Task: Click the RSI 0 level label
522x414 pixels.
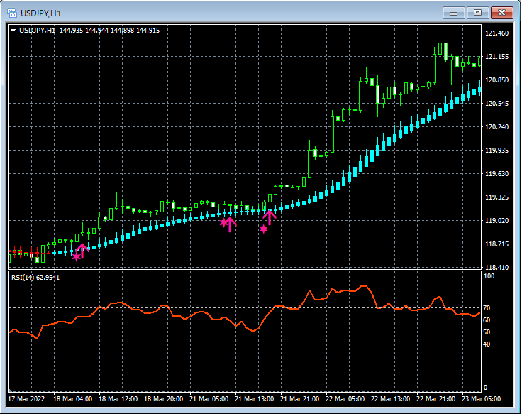Action: [485, 387]
